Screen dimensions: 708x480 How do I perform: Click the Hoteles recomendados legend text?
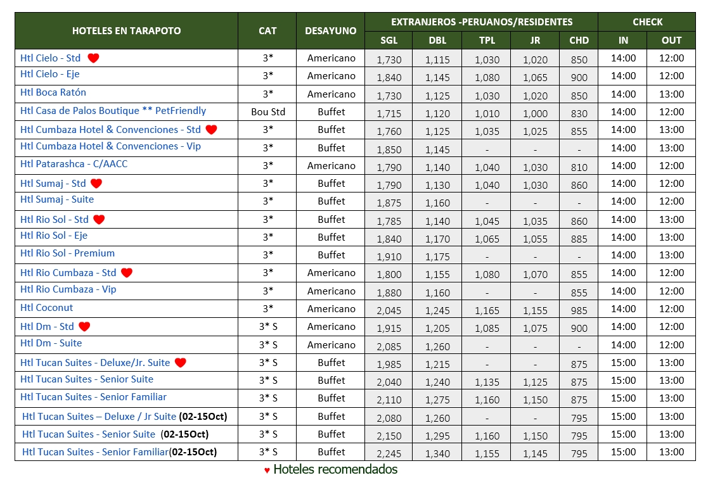click(335, 469)
